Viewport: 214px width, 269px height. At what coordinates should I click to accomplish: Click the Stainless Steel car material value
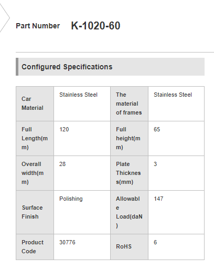(x=78, y=95)
